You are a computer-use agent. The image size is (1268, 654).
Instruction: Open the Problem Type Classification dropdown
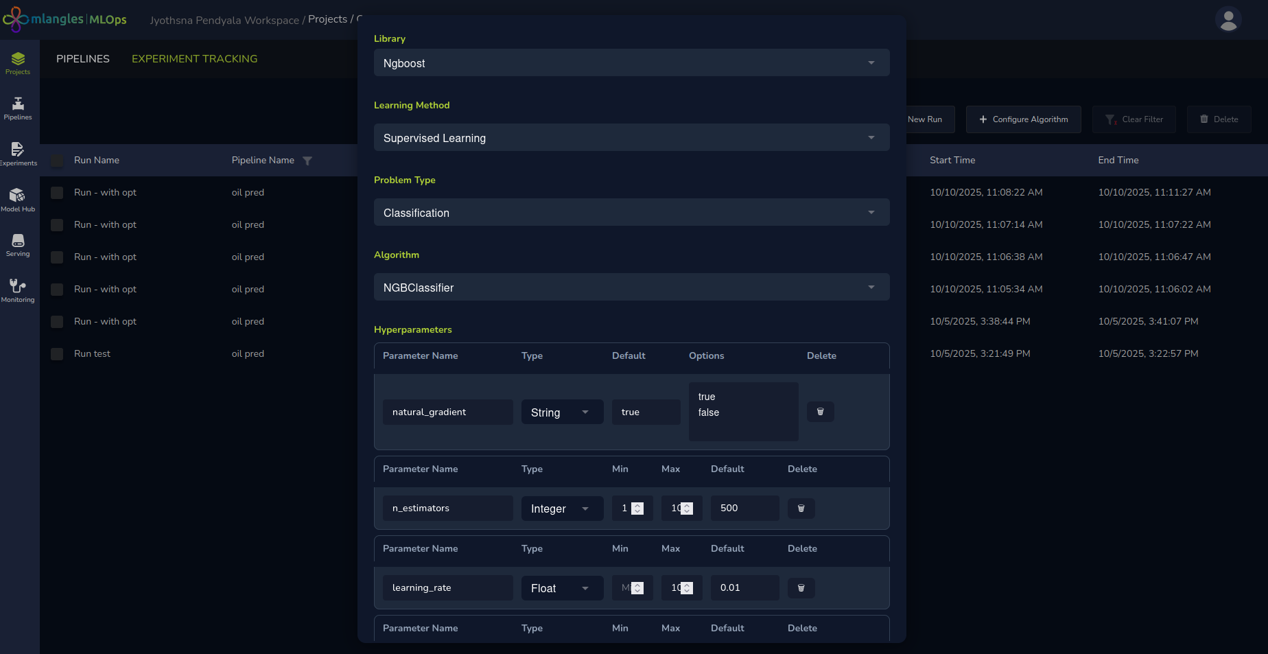tap(631, 213)
